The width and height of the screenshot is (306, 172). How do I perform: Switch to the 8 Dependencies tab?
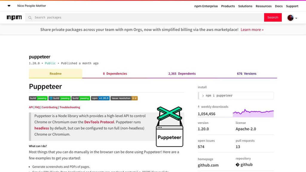pos(115,73)
